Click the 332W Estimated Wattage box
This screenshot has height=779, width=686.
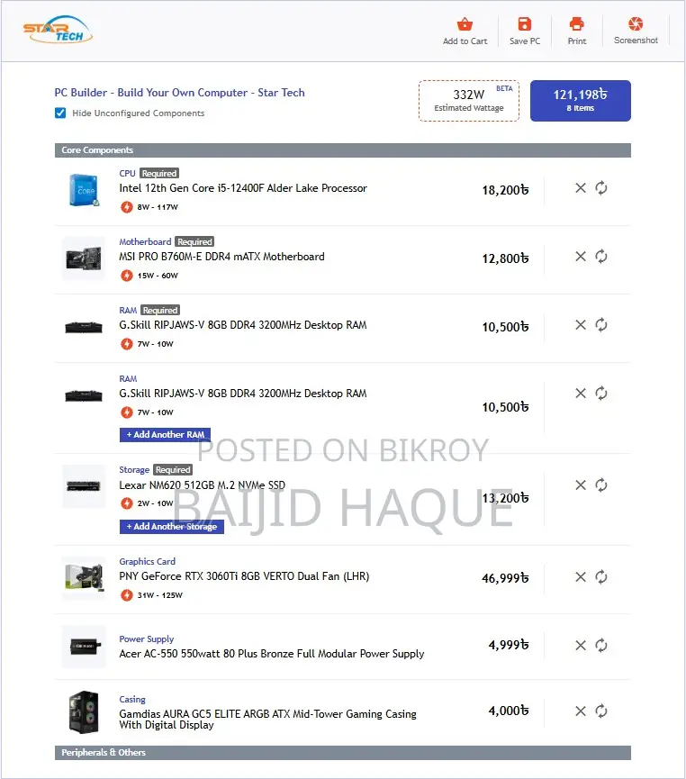(469, 101)
